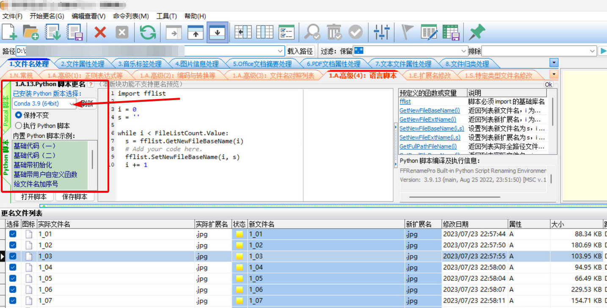Click the add new file icon
Screen dimensions: 607x308
point(10,33)
